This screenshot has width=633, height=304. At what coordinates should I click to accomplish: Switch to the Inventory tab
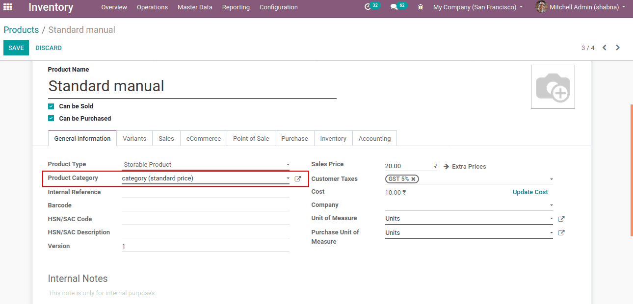coord(333,139)
